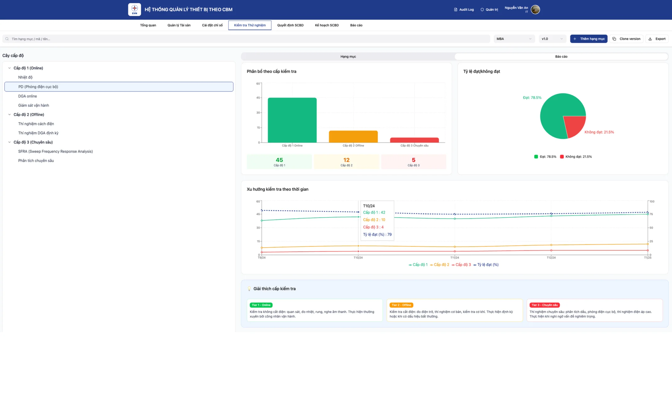Focus the Tìm hạng mục search field

[x=246, y=39]
